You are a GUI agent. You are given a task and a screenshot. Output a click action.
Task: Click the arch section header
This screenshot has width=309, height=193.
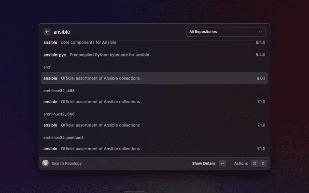(47, 67)
